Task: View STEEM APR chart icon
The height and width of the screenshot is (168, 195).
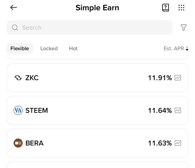Action: [178, 111]
